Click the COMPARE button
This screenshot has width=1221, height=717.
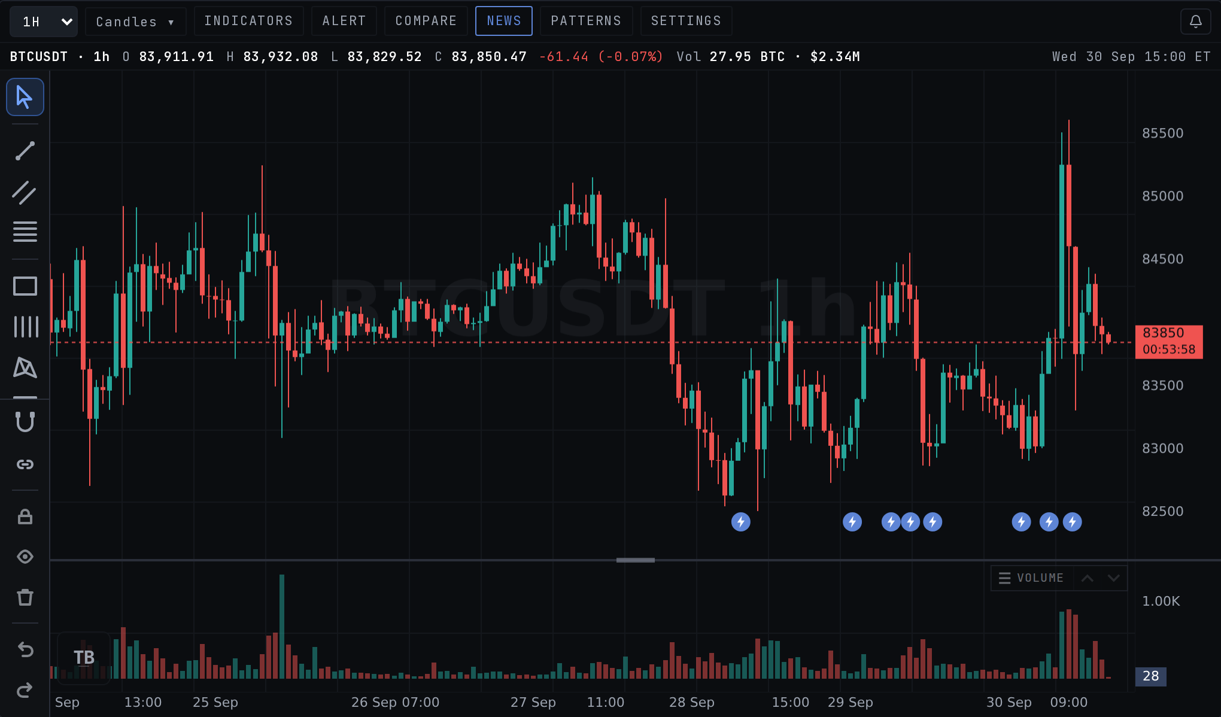[x=426, y=21]
